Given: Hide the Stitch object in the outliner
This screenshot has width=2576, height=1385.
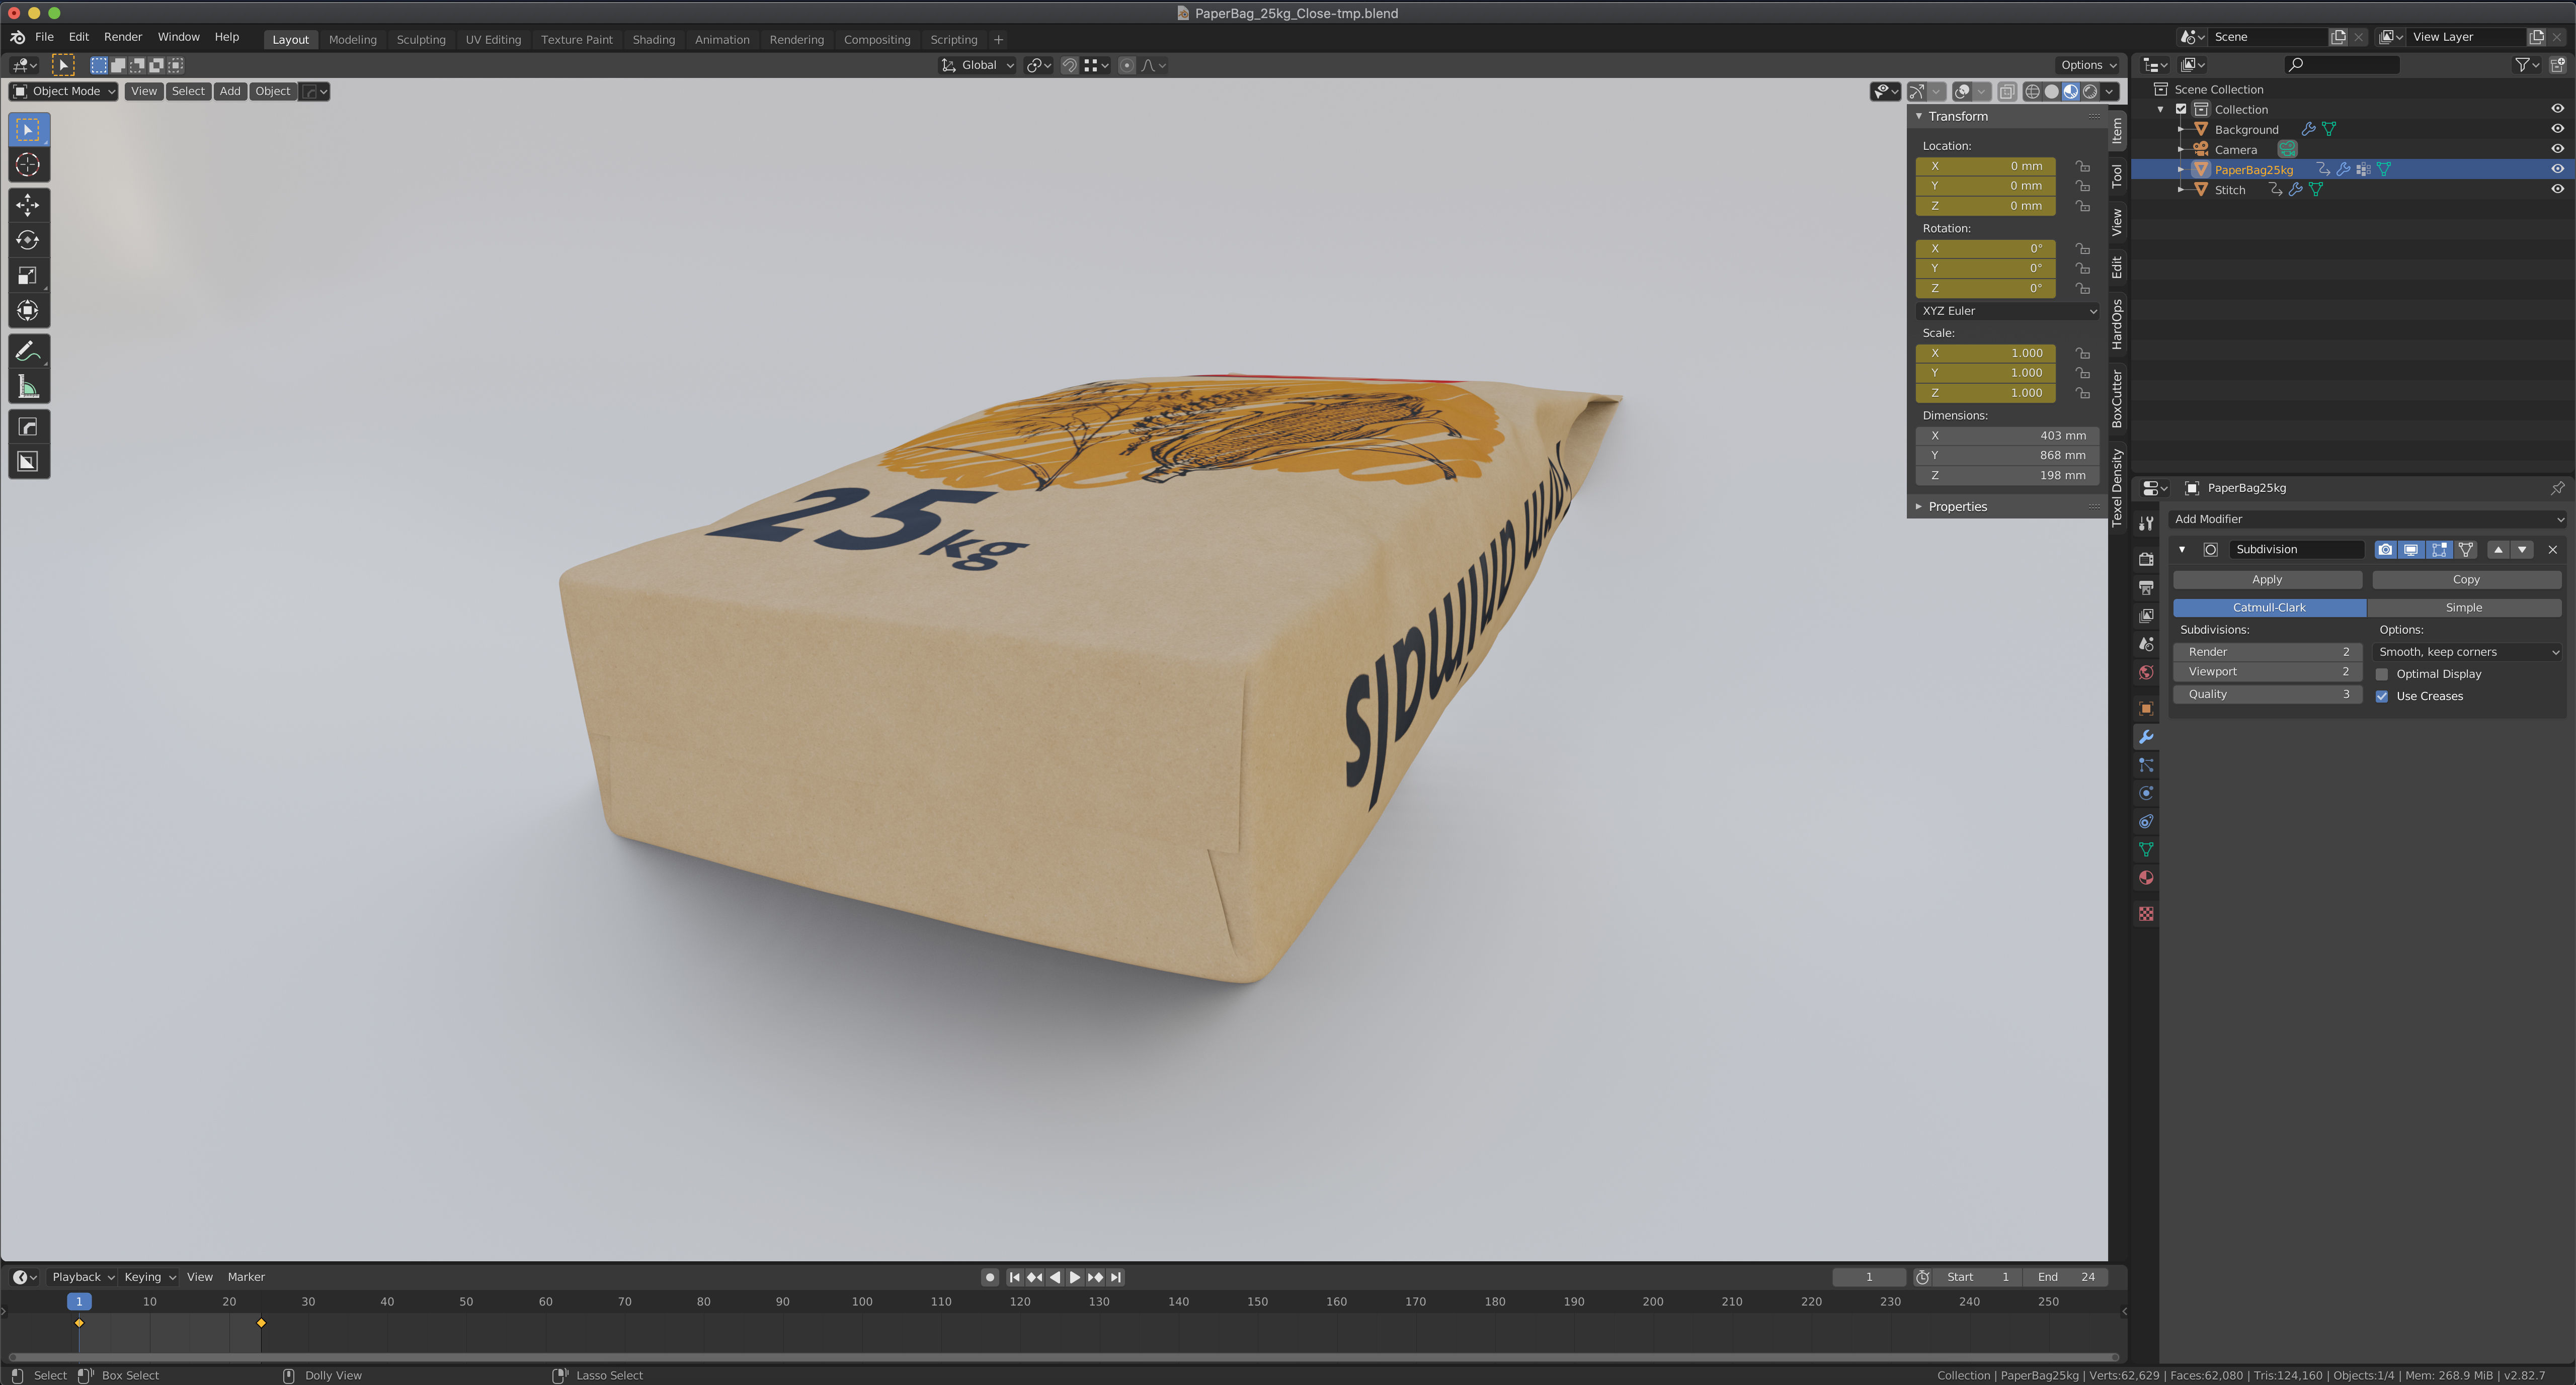Looking at the screenshot, I should pyautogui.click(x=2557, y=190).
